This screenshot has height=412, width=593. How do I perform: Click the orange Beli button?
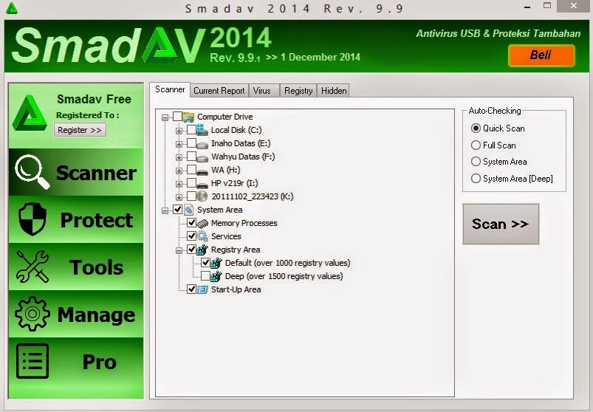point(541,55)
